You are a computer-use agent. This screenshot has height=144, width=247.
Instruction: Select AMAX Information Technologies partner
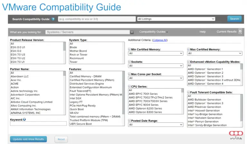(x=31, y=109)
